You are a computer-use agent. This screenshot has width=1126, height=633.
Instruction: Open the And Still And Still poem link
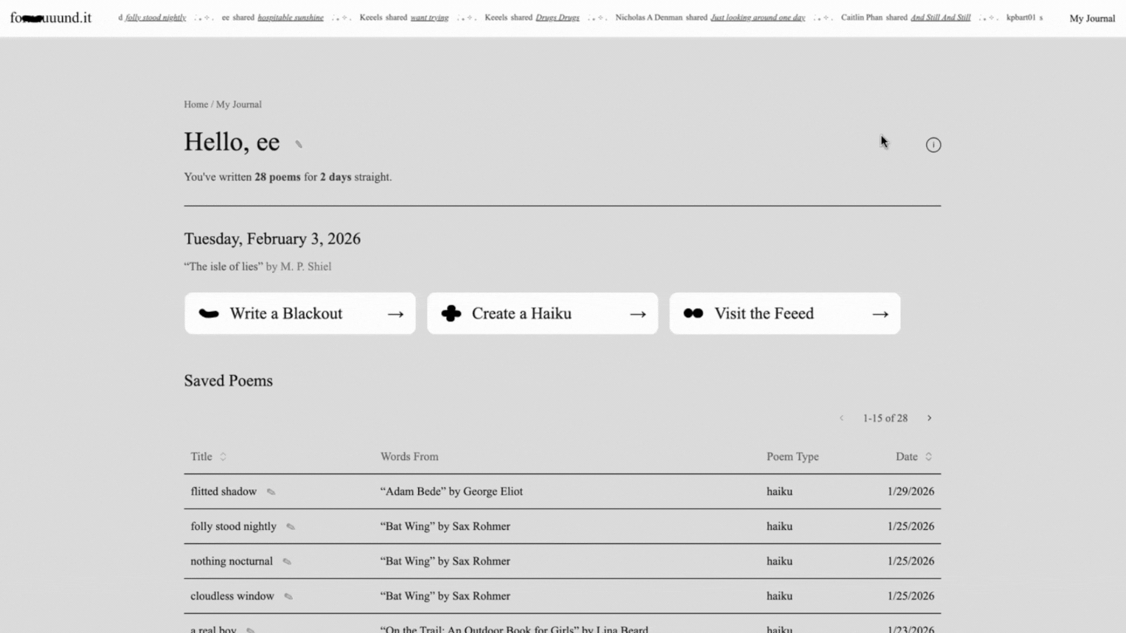(x=940, y=18)
